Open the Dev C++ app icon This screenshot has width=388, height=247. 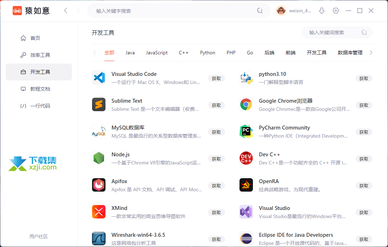click(x=246, y=158)
